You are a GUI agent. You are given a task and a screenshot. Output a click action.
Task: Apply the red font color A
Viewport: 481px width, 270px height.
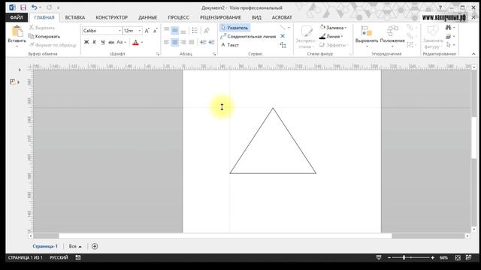point(135,42)
